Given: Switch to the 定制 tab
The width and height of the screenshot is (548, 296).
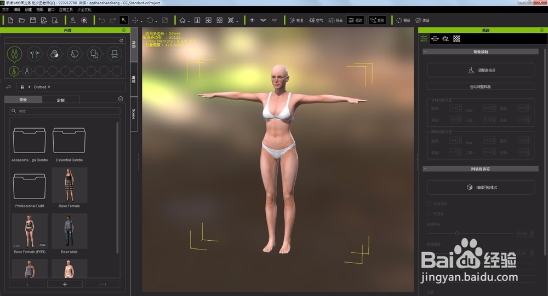Looking at the screenshot, I should click(x=61, y=100).
